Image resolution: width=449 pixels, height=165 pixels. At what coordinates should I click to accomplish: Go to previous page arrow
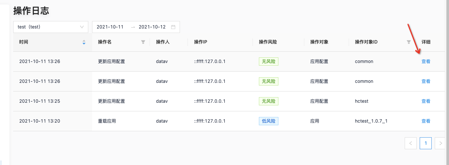(411, 143)
